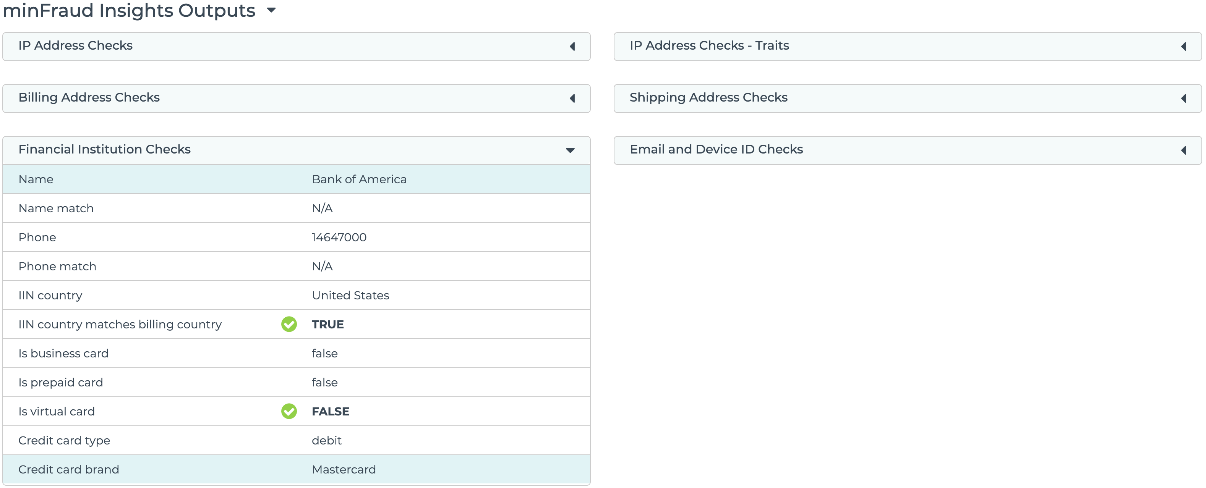Click the TRUE value for IIN country match
Viewport: 1206px width, 488px height.
(x=328, y=324)
